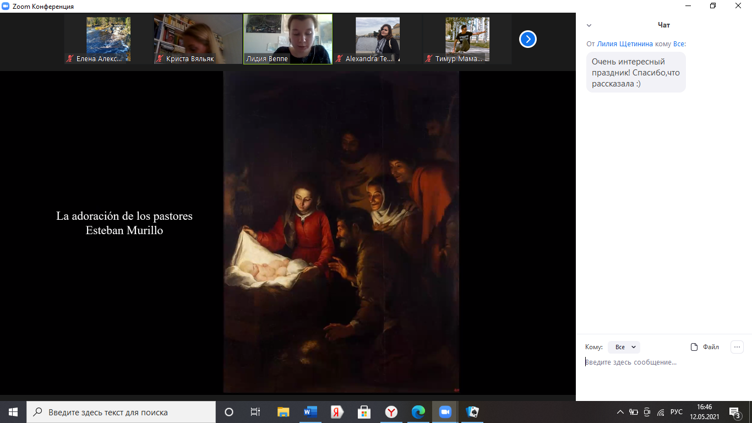Viewport: 752px width, 423px height.
Task: Switch to Zoom in the taskbar
Action: (x=445, y=412)
